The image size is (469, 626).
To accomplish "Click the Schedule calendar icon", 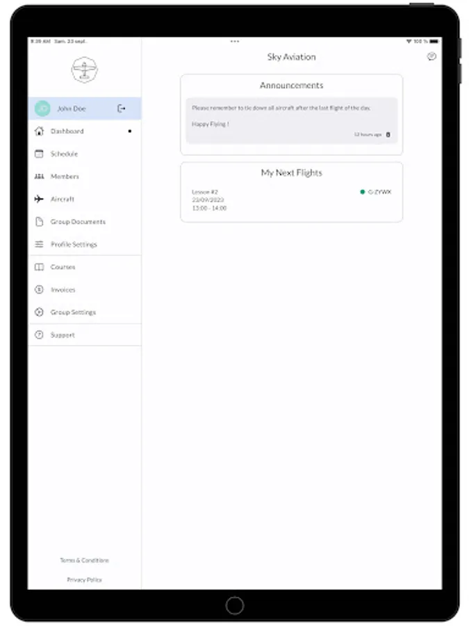I will [39, 154].
